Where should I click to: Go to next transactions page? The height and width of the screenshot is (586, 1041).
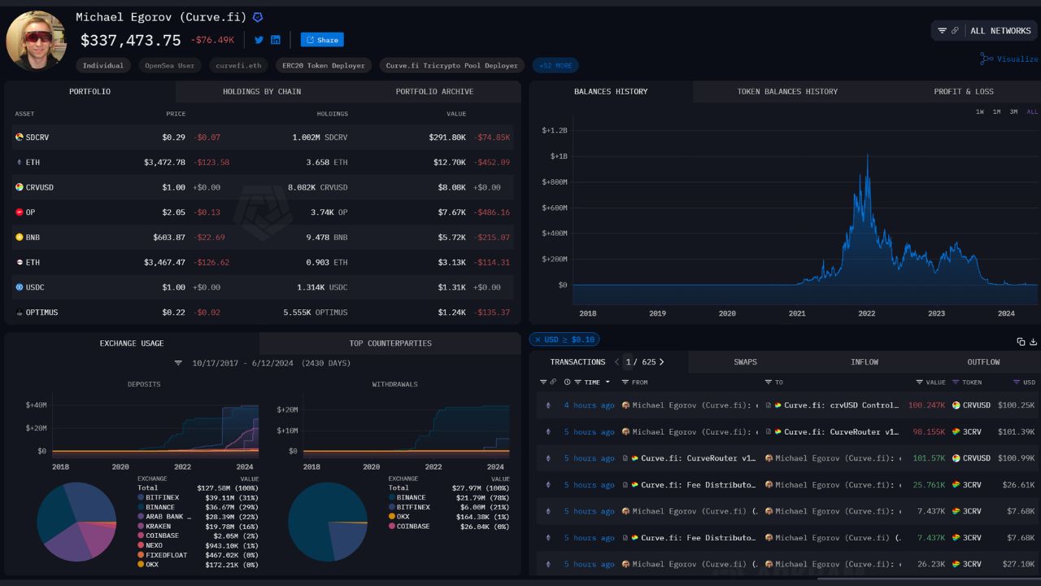click(661, 362)
